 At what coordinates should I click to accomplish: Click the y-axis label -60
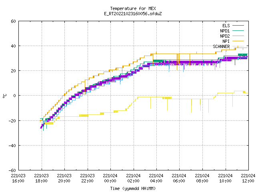(x=12, y=170)
